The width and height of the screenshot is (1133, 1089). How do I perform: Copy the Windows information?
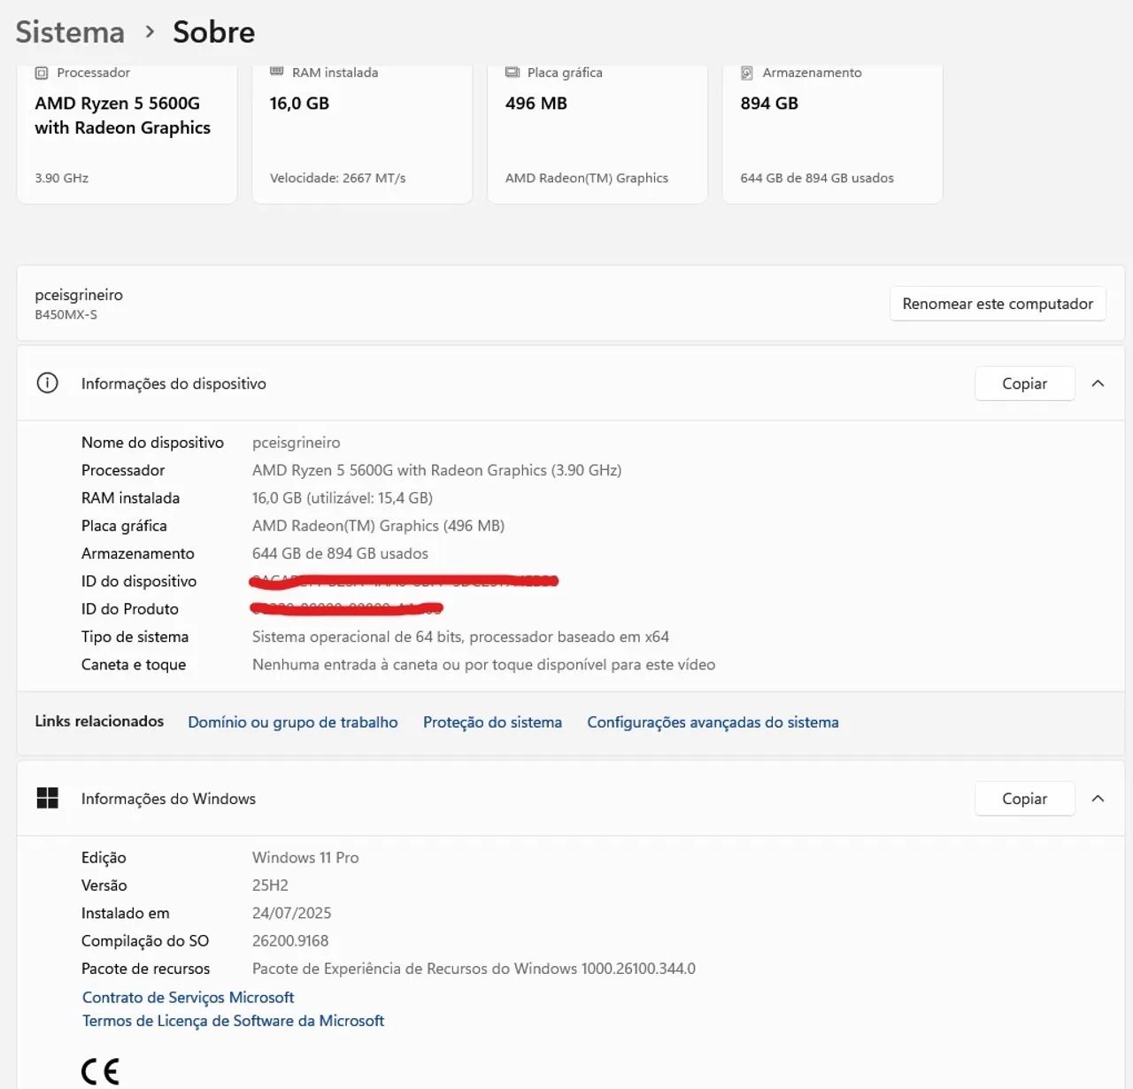[1024, 799]
